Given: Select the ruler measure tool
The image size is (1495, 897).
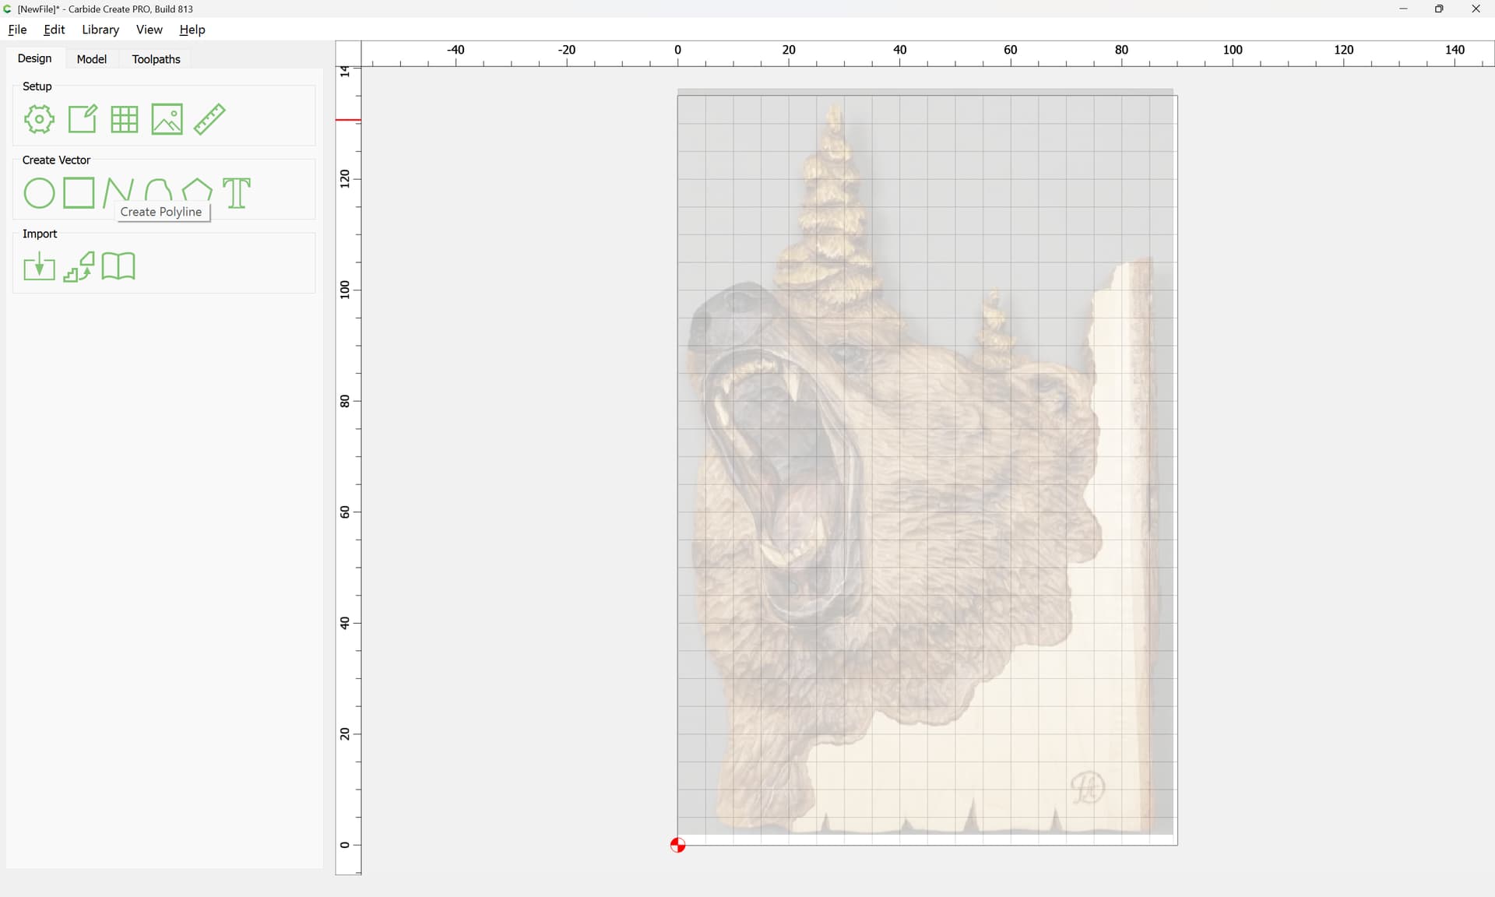Looking at the screenshot, I should 209,119.
